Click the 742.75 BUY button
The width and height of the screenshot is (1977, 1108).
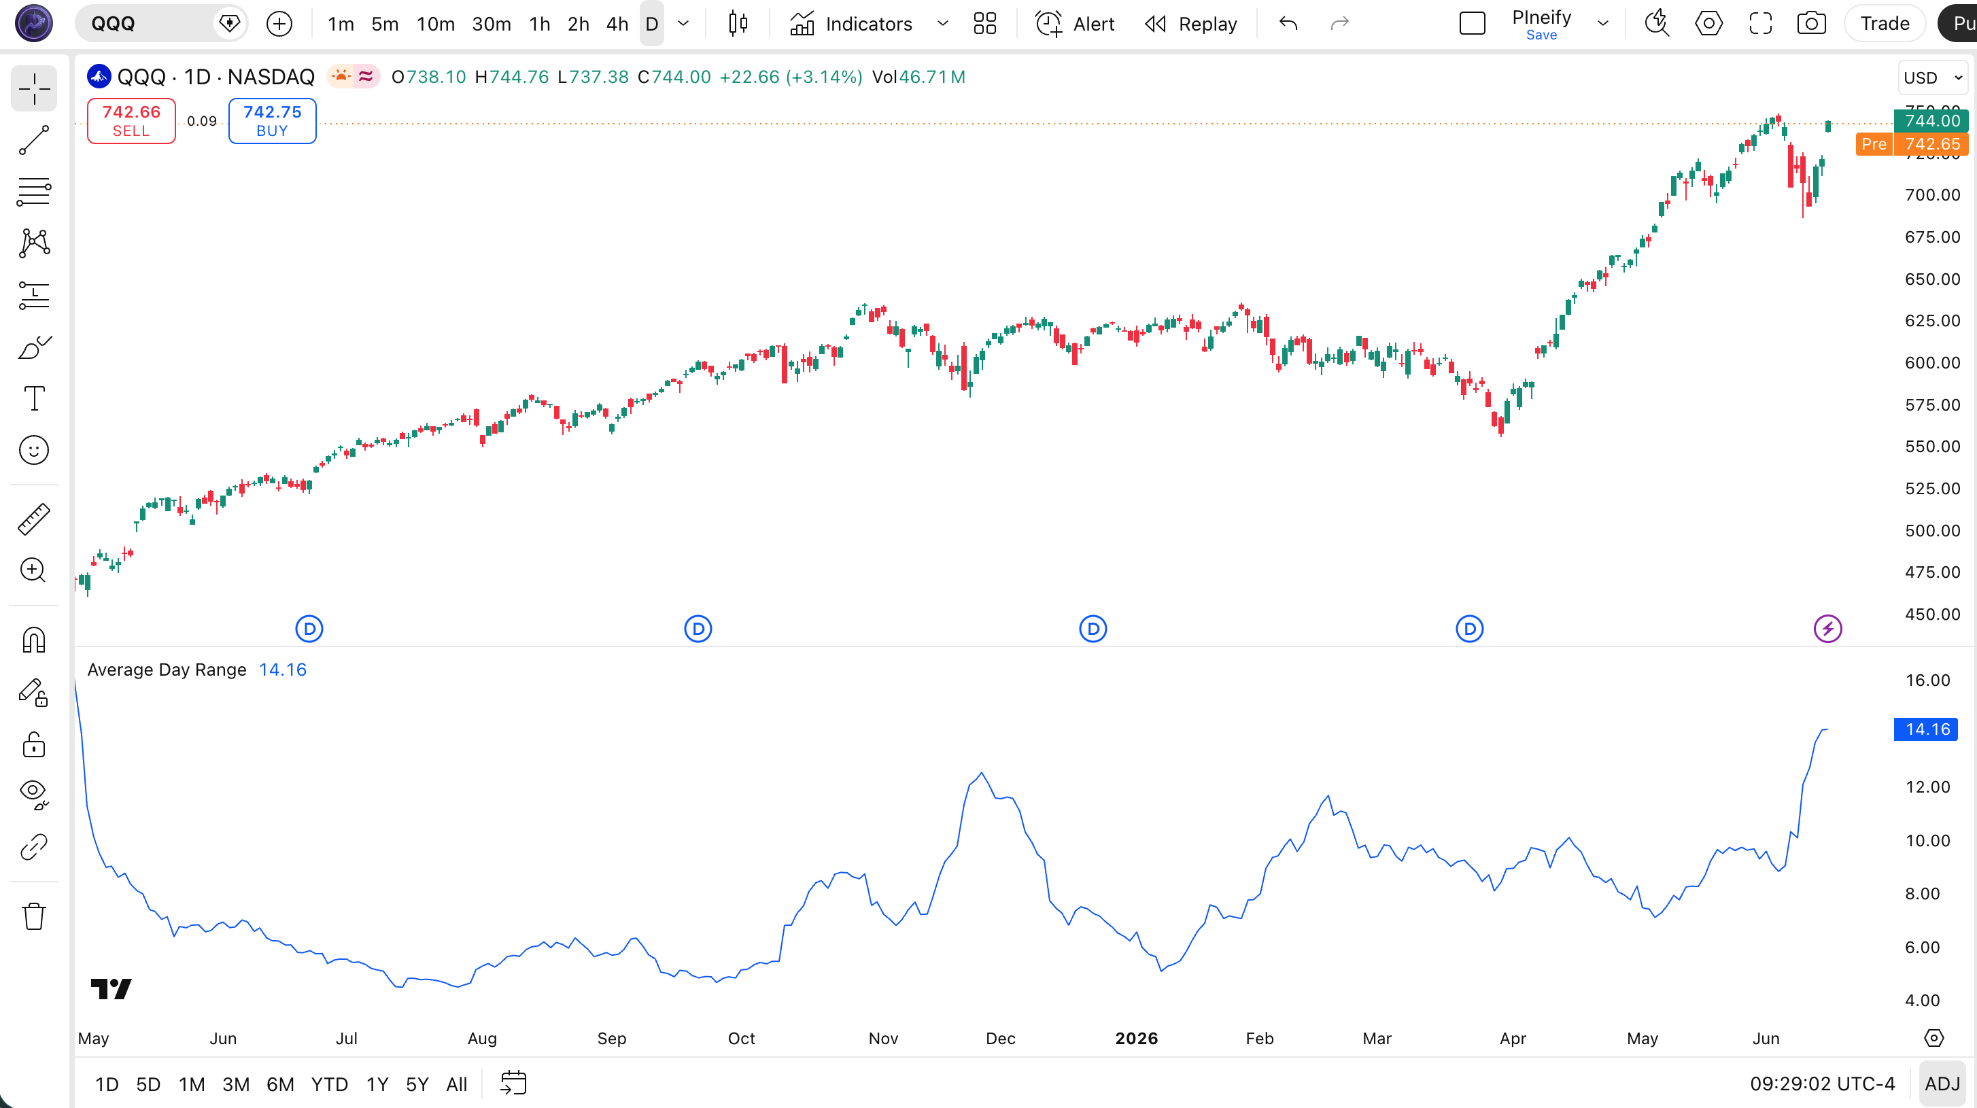tap(273, 120)
